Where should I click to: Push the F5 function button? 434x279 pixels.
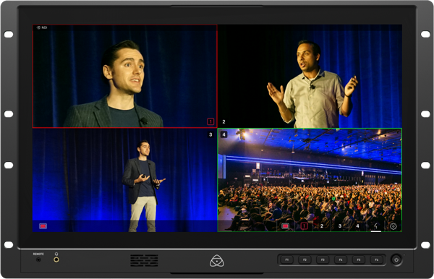click(x=359, y=260)
